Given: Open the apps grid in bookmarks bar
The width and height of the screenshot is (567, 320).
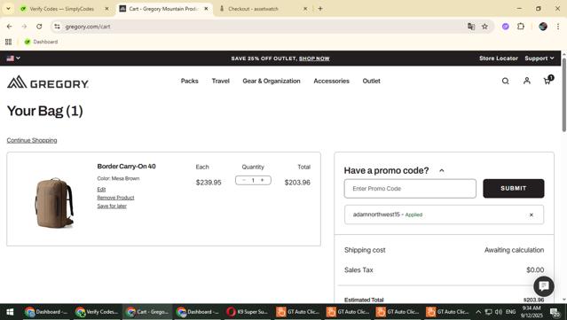Looking at the screenshot, I should pos(8,42).
